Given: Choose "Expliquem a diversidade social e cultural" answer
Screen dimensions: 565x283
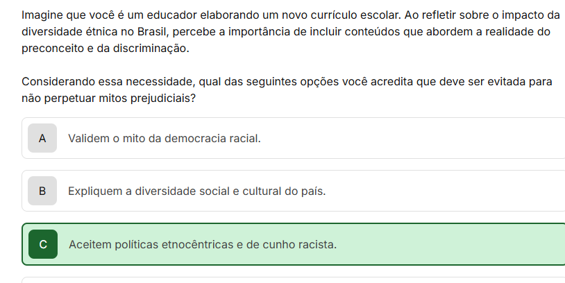Looking at the screenshot, I should [196, 191].
